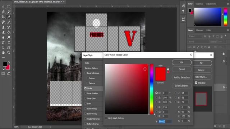The width and height of the screenshot is (230, 129).
Task: Select the S saturation radio button
Action: 157,97
